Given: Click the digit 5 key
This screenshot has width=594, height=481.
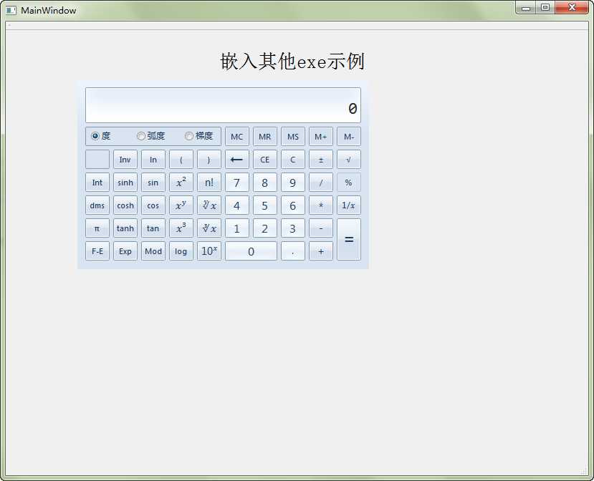Looking at the screenshot, I should [x=265, y=205].
